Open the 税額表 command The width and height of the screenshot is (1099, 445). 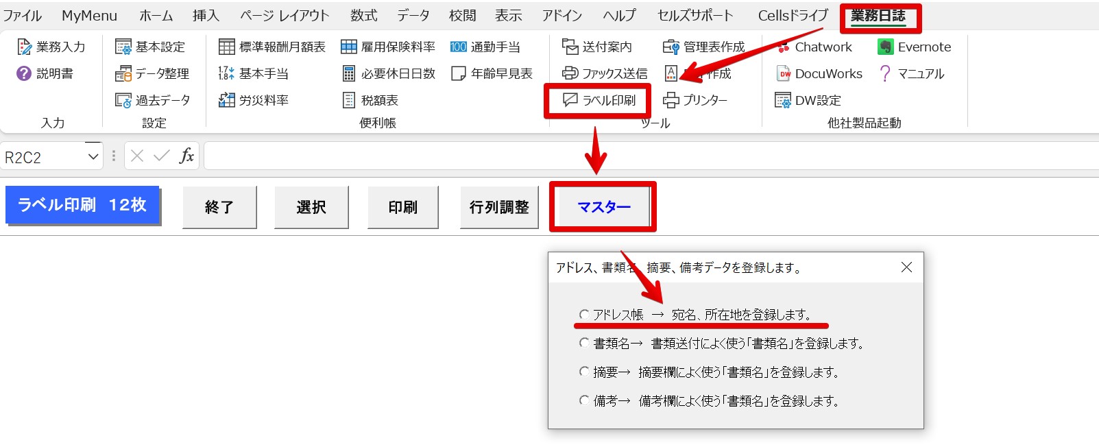(x=370, y=100)
